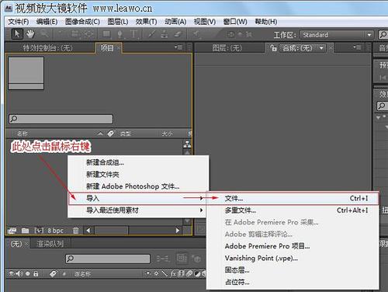Image resolution: width=388 pixels, height=292 pixels.
Task: Open the 图像合成(C) menu
Action: click(x=82, y=22)
